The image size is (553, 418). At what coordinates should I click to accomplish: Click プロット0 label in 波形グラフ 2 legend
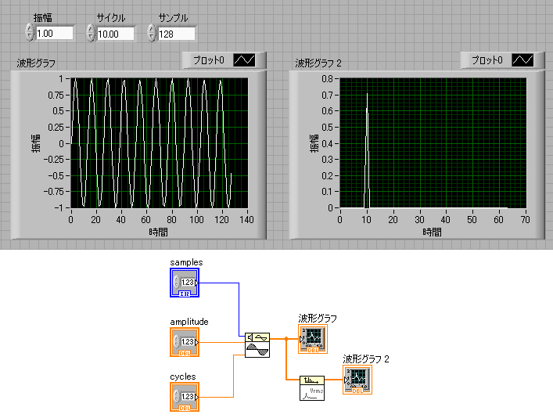(487, 60)
